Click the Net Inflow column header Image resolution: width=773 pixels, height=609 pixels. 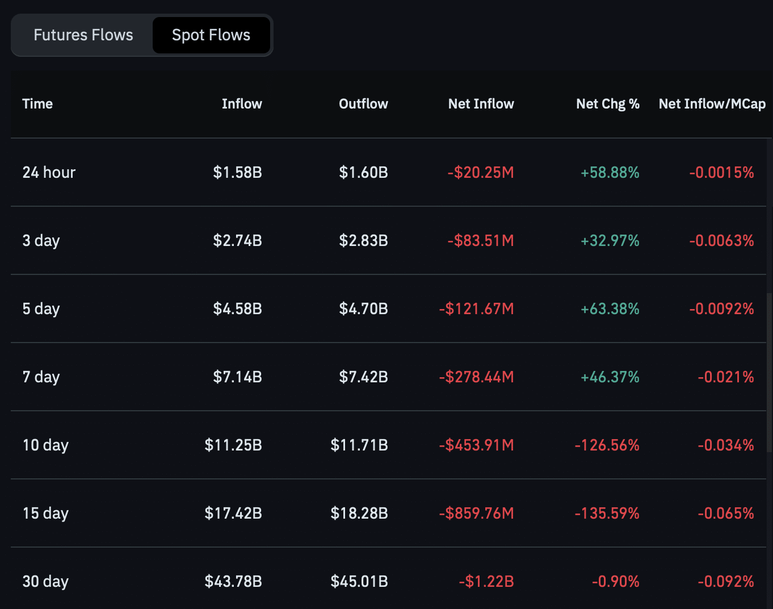[481, 104]
